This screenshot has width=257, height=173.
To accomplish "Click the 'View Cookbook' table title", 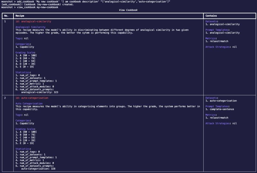I will pos(128,10).
